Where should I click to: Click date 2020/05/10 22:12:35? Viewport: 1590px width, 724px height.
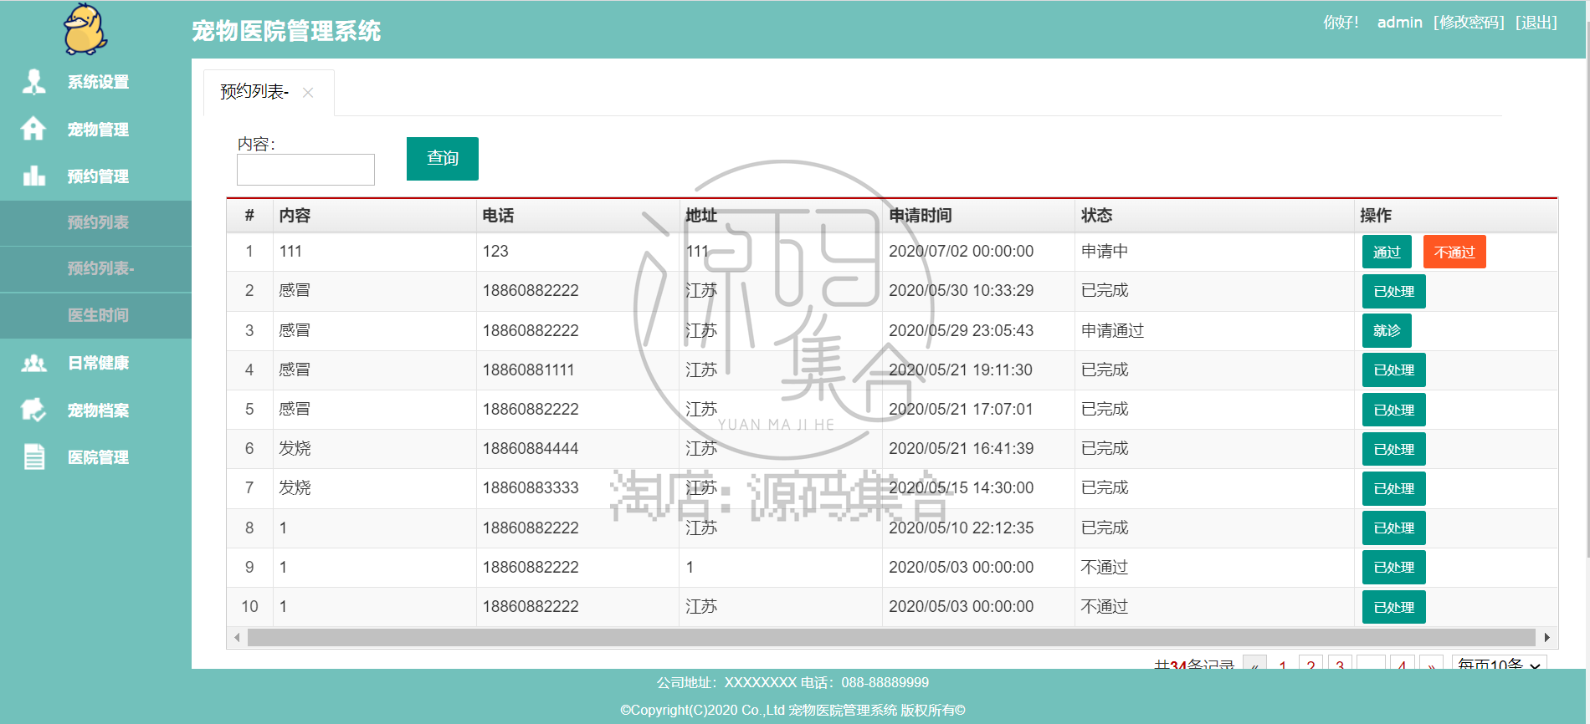point(961,528)
